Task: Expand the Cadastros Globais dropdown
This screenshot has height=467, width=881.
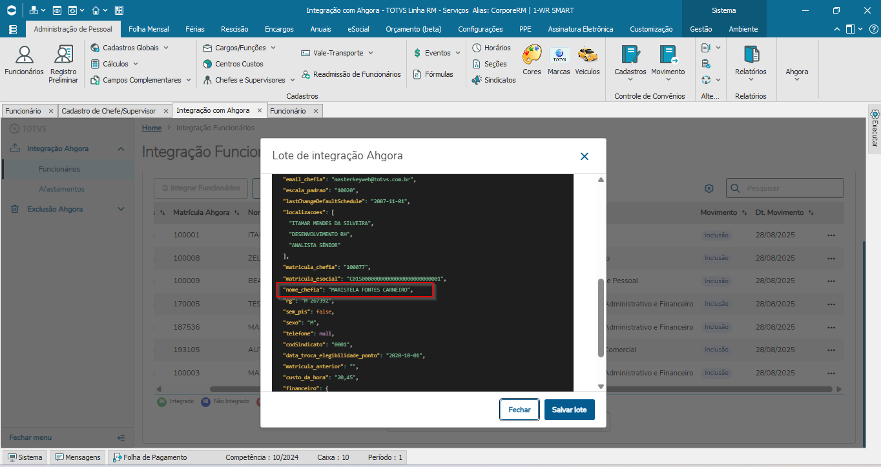Action: (x=166, y=48)
